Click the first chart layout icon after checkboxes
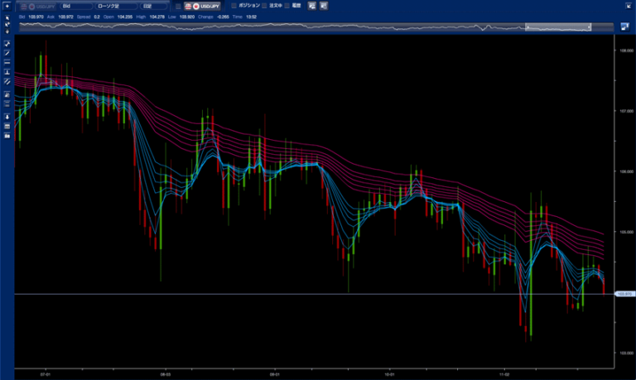The height and width of the screenshot is (380, 636). pyautogui.click(x=312, y=6)
